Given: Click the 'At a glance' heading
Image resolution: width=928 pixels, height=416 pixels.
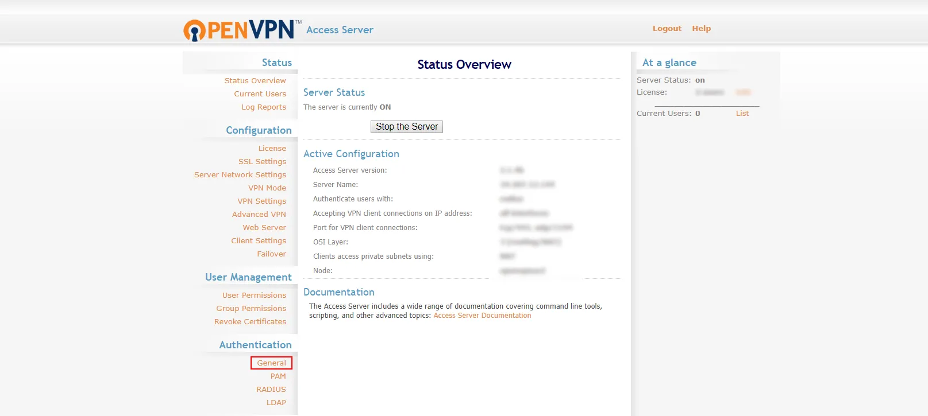Looking at the screenshot, I should pos(669,63).
